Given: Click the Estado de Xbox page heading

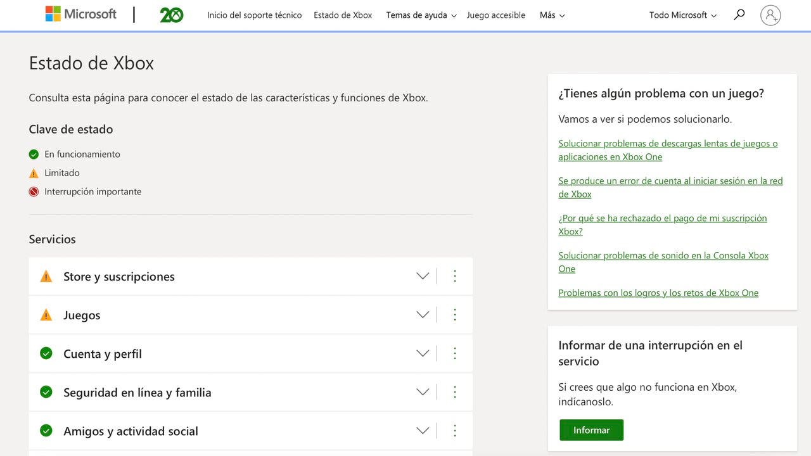Looking at the screenshot, I should [91, 63].
